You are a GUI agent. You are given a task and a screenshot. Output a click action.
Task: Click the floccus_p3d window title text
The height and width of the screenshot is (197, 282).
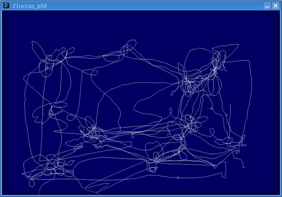[30, 5]
